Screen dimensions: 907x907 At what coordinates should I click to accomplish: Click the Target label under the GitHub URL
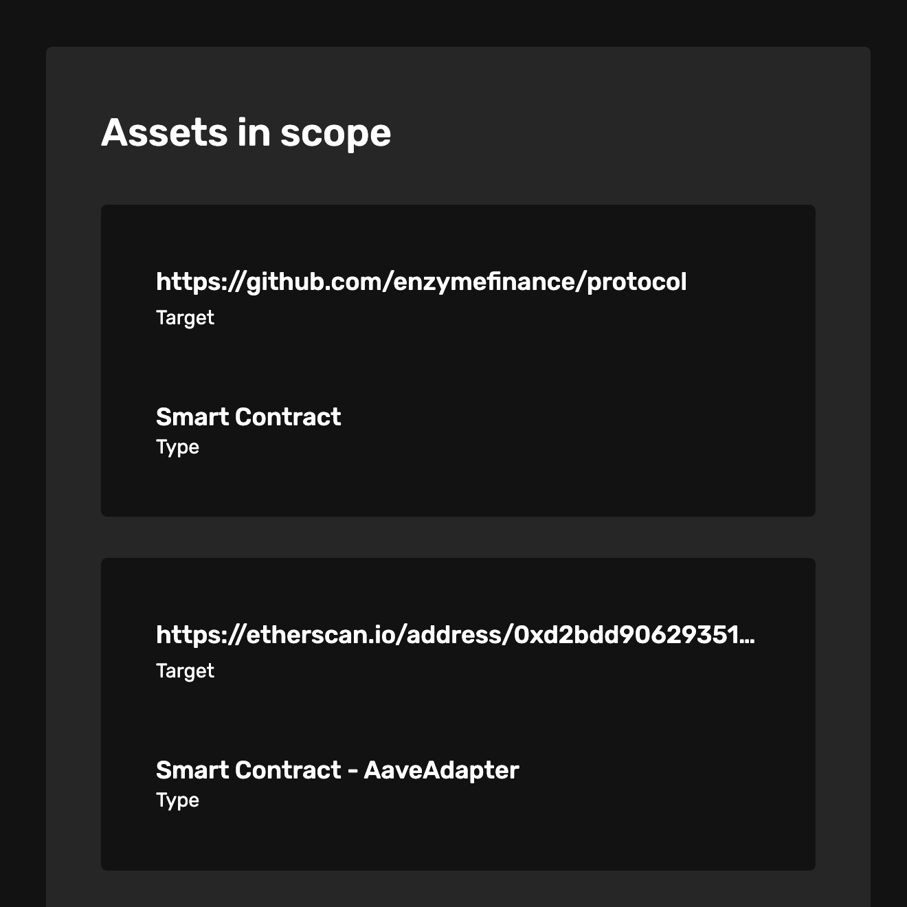click(x=185, y=318)
